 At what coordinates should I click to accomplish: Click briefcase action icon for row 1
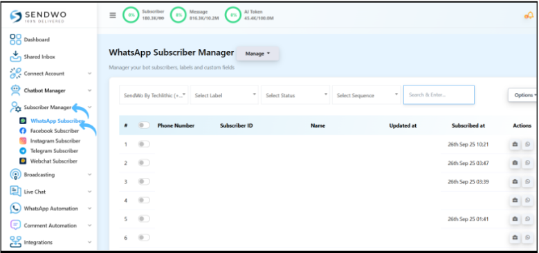click(x=515, y=145)
